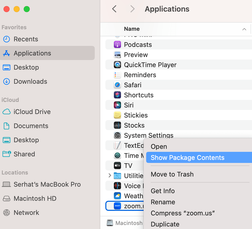Click the Stocks app icon
The width and height of the screenshot is (252, 229).
tap(117, 125)
